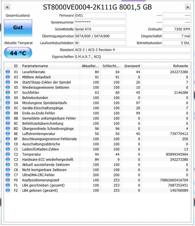
Task: Click status orb for Geräte-Einschaltvorgänge row
Action: coord(8,108)
